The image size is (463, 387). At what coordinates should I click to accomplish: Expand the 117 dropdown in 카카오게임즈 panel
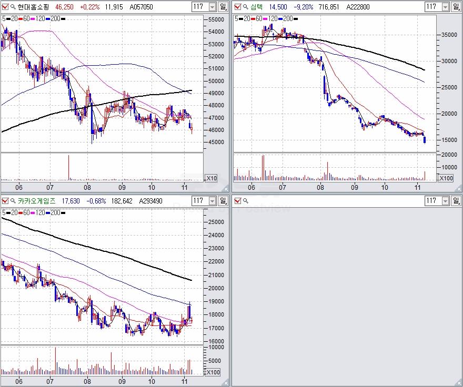(x=212, y=201)
